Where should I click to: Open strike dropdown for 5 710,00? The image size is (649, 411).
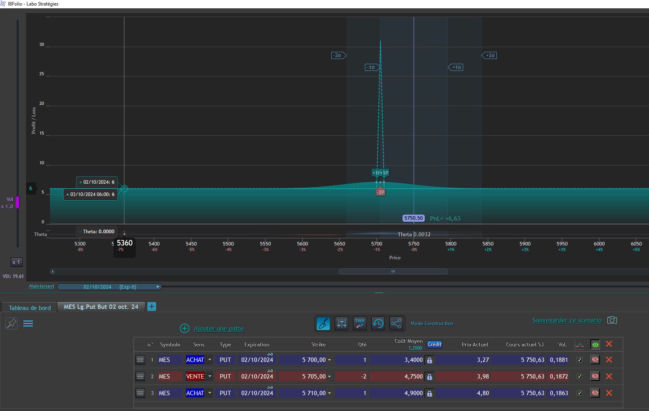[x=329, y=393]
